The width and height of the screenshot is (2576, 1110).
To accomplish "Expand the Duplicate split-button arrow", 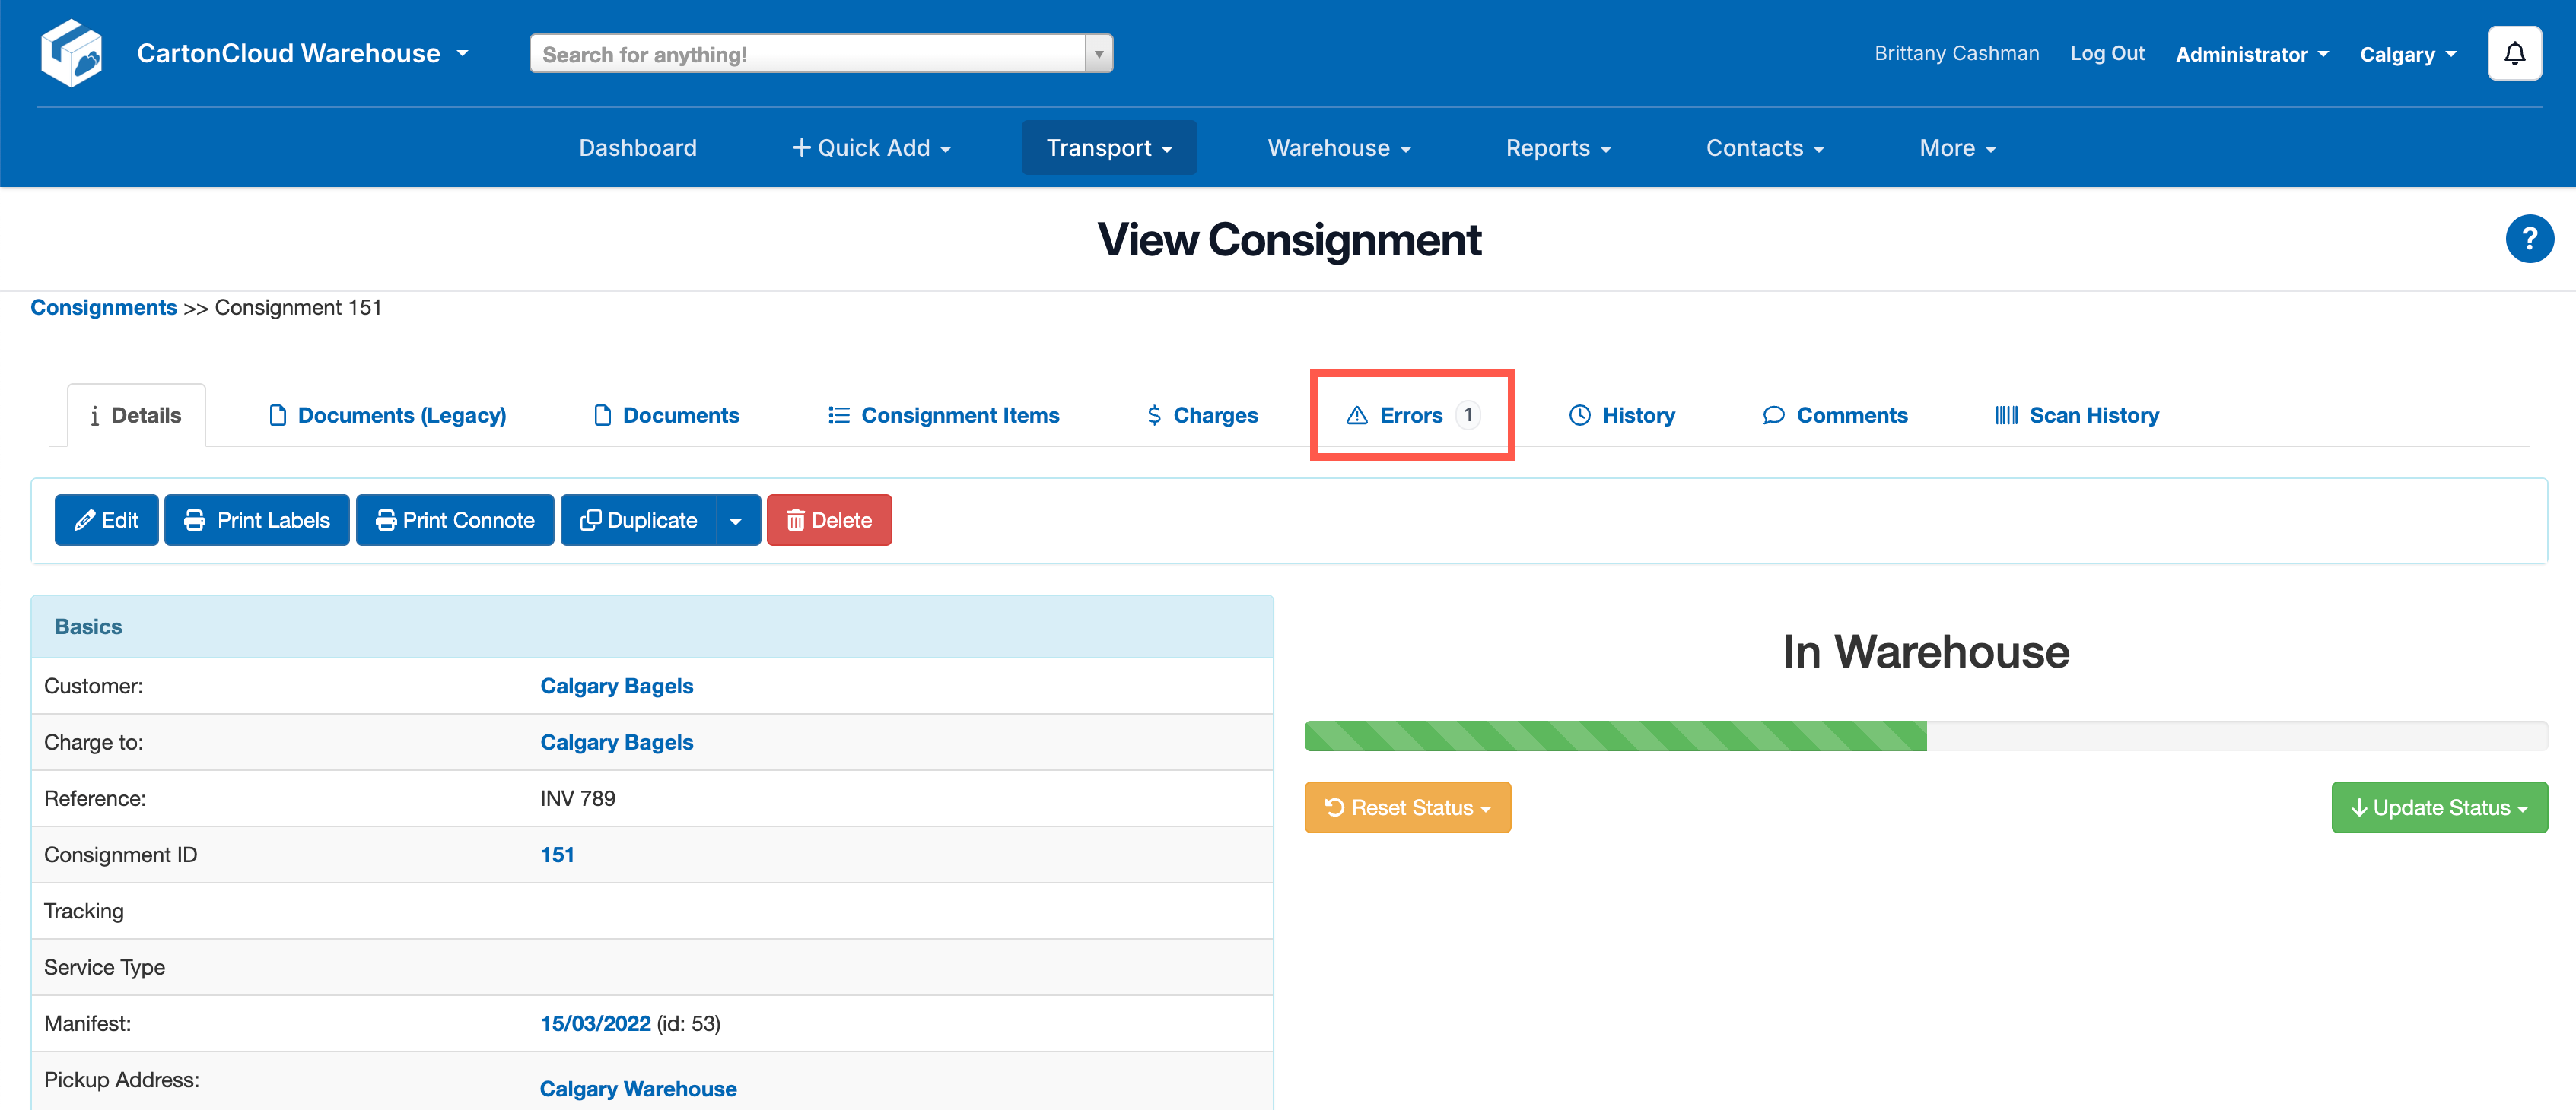I will coord(736,519).
